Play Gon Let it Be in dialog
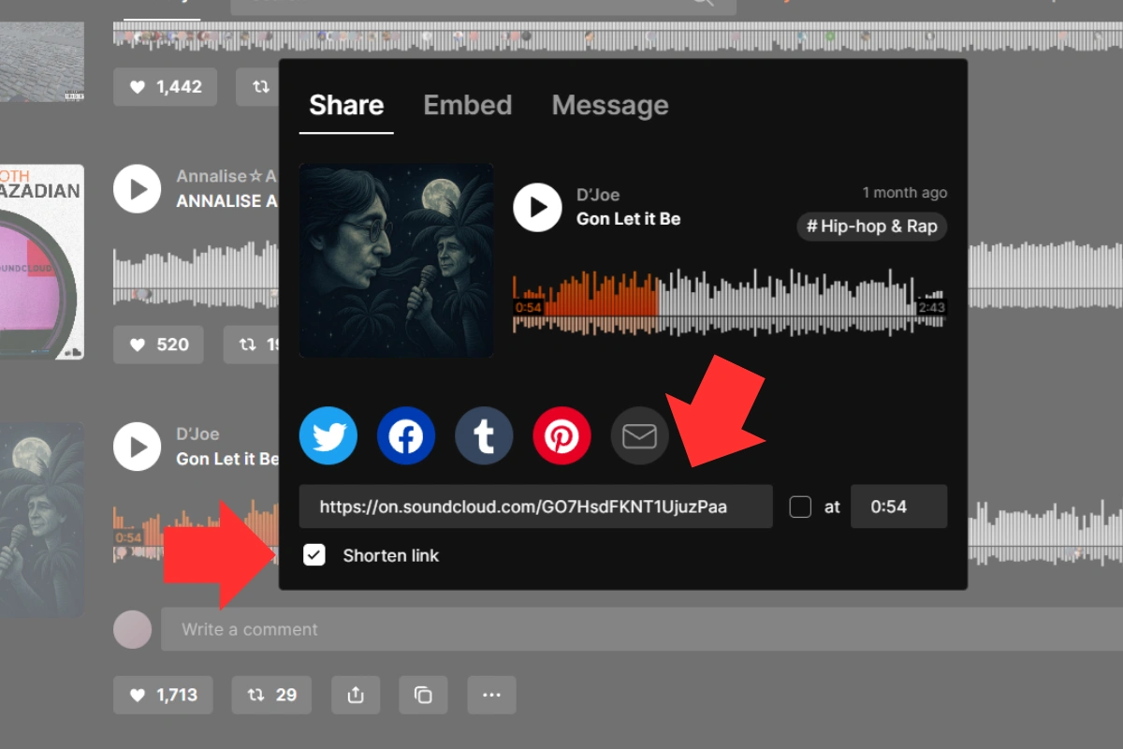The image size is (1123, 749). click(537, 207)
